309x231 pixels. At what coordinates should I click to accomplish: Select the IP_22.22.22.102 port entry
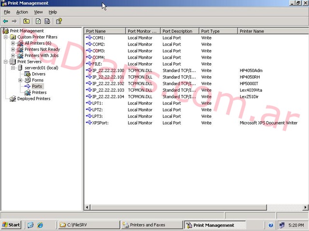(105, 83)
